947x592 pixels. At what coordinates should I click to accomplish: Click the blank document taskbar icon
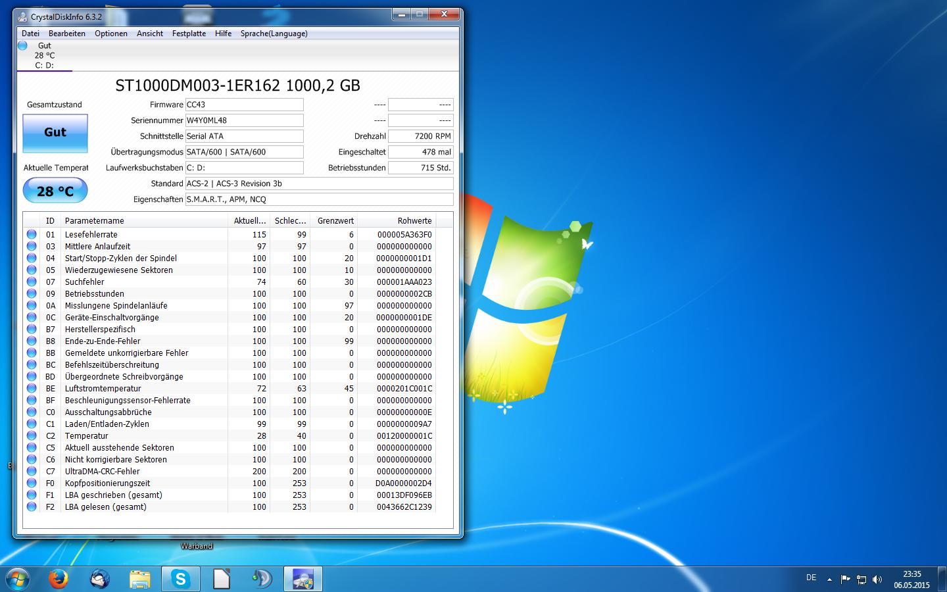pyautogui.click(x=222, y=579)
